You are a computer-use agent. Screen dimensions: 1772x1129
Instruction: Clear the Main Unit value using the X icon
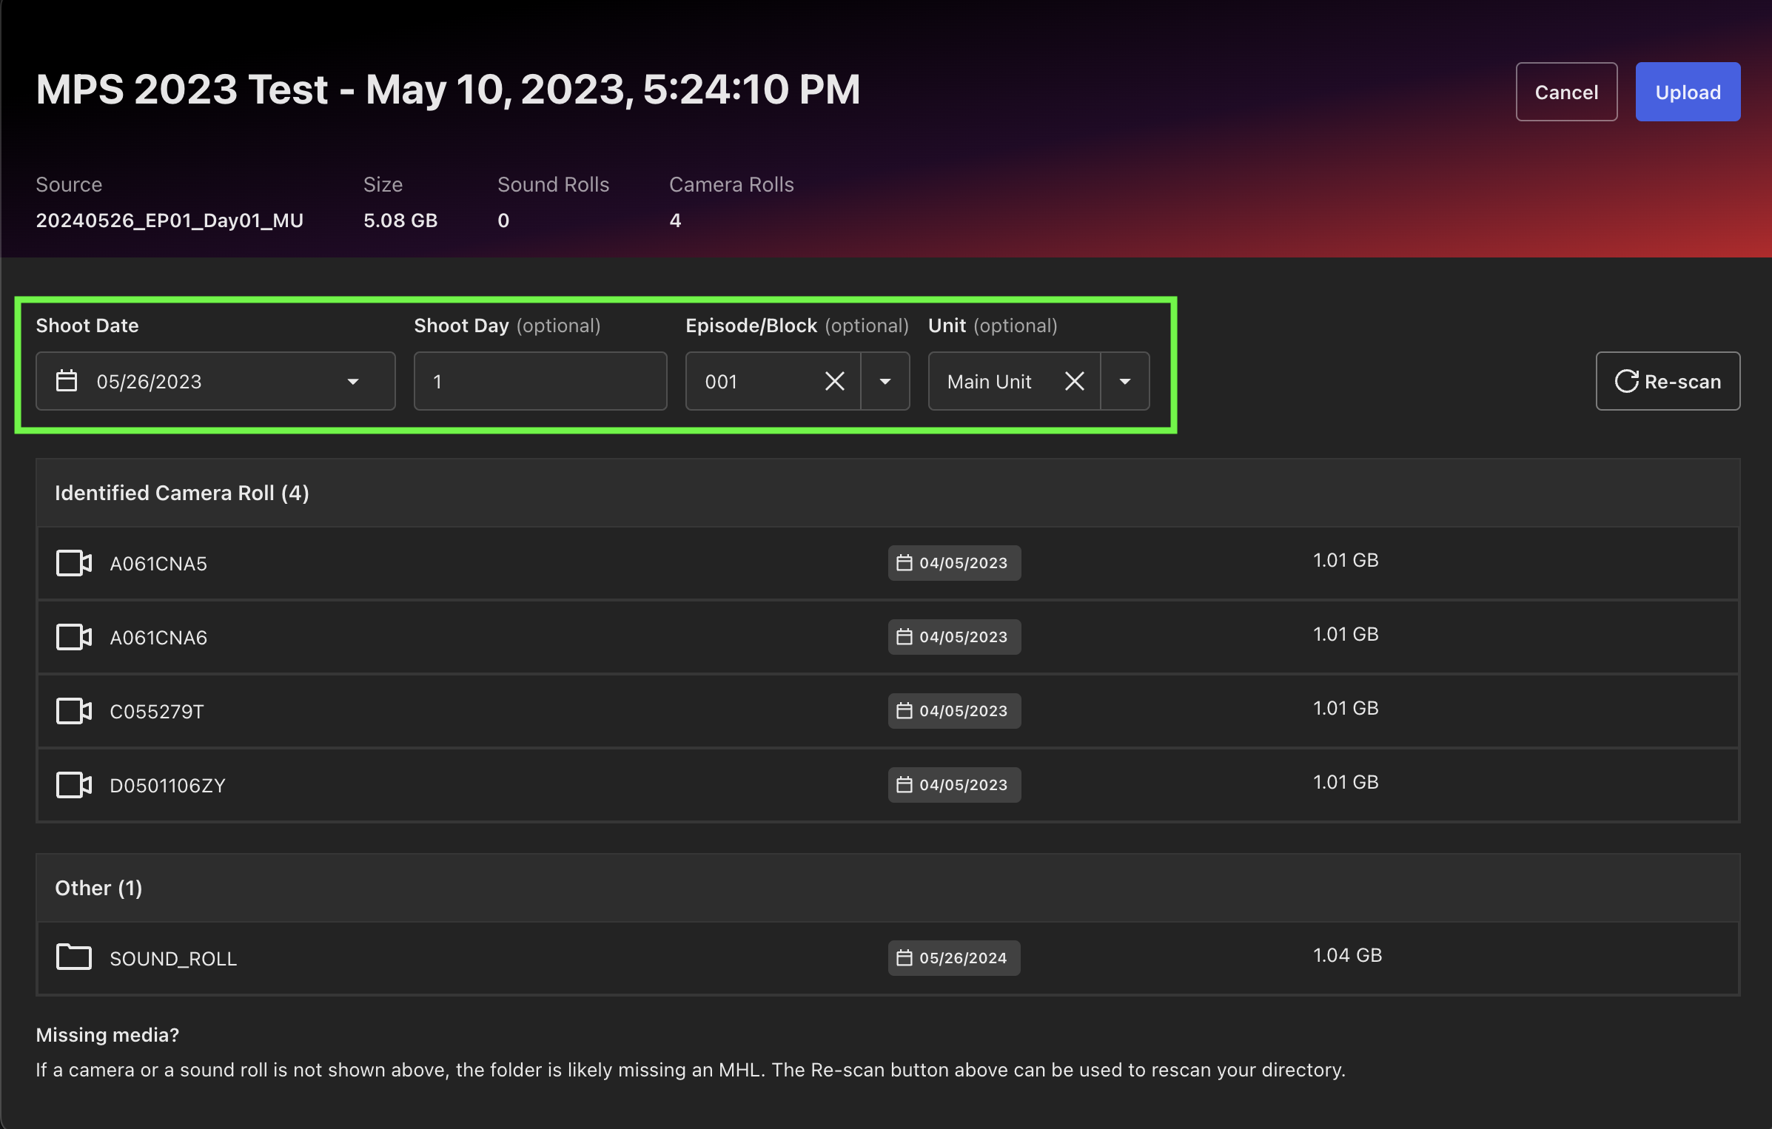(1075, 381)
